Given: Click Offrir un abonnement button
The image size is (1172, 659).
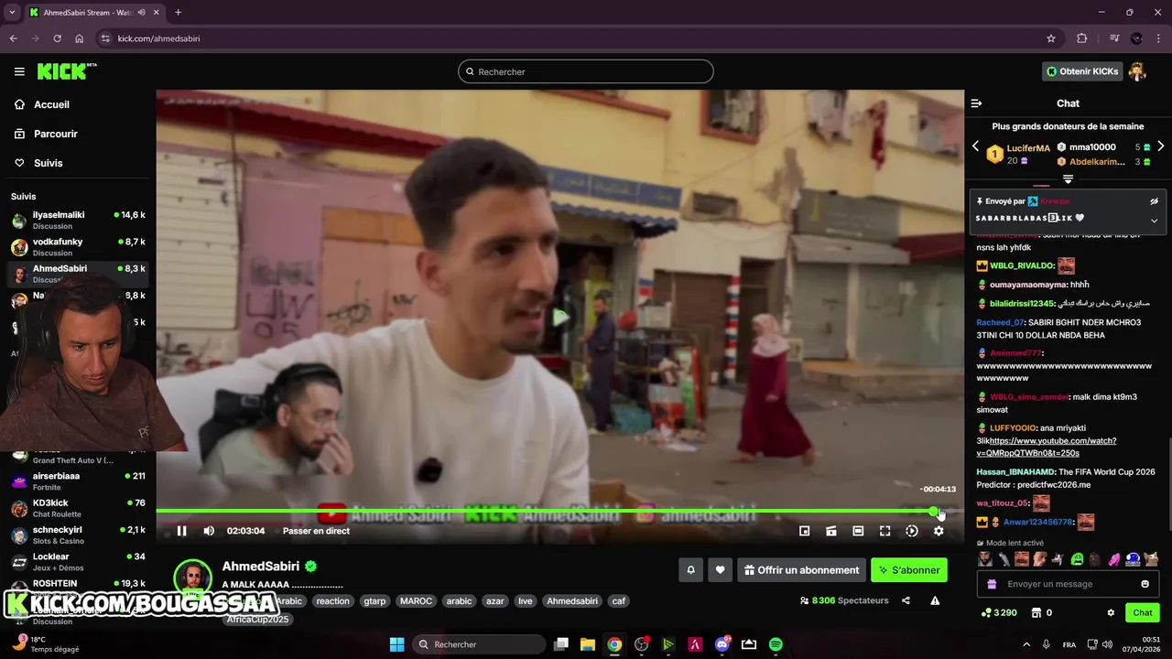Looking at the screenshot, I should point(801,570).
